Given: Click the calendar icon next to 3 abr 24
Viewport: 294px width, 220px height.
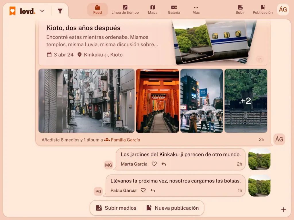Looking at the screenshot, I should pyautogui.click(x=49, y=55).
